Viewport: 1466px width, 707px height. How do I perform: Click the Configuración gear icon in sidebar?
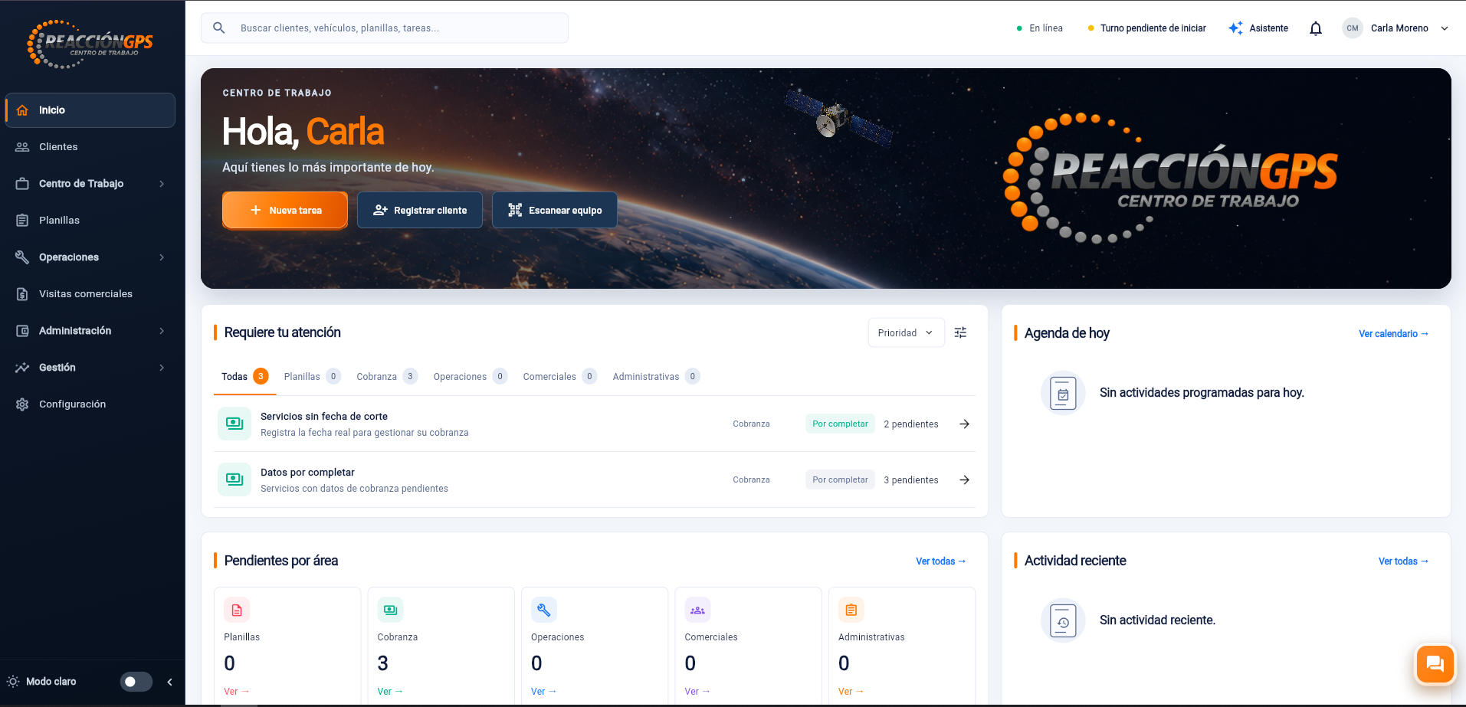[22, 404]
